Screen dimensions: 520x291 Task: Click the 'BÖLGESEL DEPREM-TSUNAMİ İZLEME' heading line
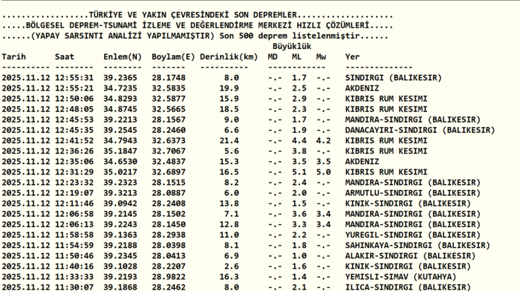coord(198,25)
